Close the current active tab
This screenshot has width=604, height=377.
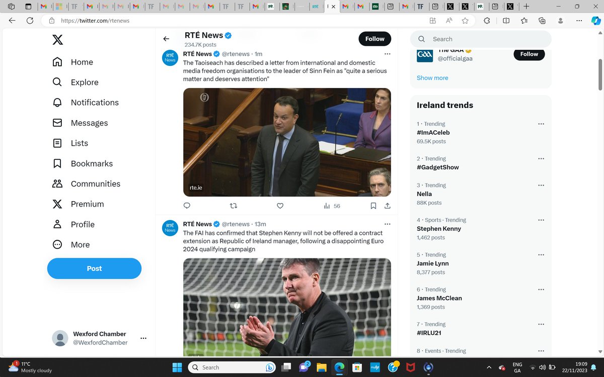pyautogui.click(x=333, y=7)
